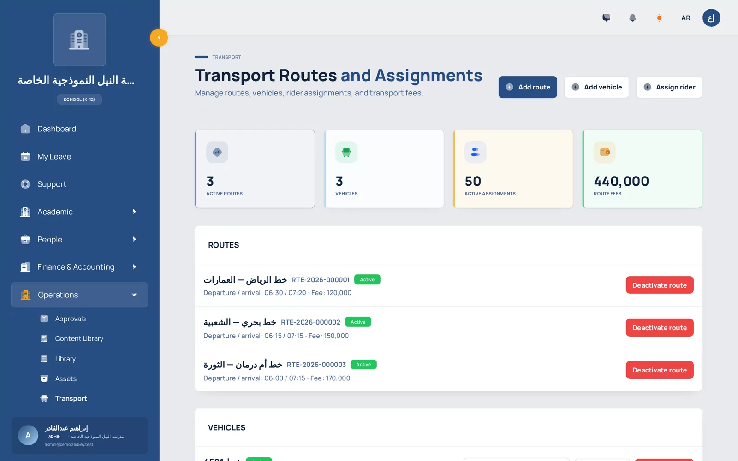738x461 pixels.
Task: Open Content Library under Operations
Action: [79, 338]
